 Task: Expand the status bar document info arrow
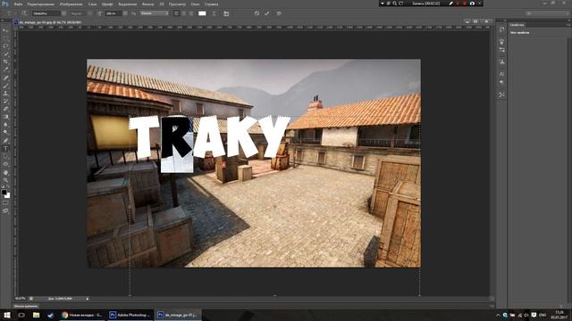click(x=88, y=299)
